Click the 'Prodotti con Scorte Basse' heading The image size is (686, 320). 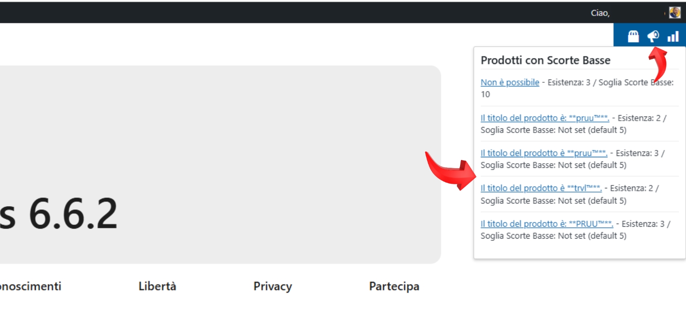[x=546, y=60]
